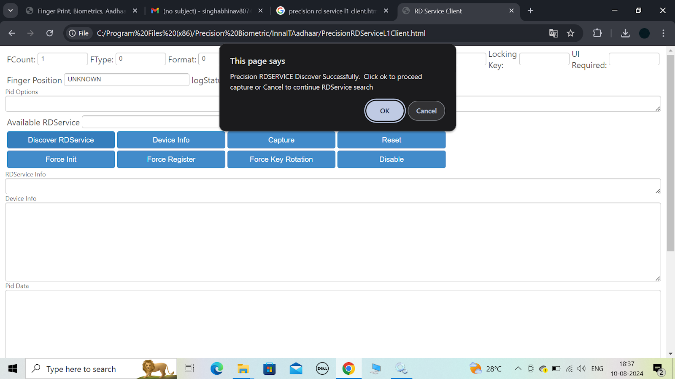This screenshot has height=379, width=675.
Task: Click OK in the page dialog
Action: pos(384,111)
